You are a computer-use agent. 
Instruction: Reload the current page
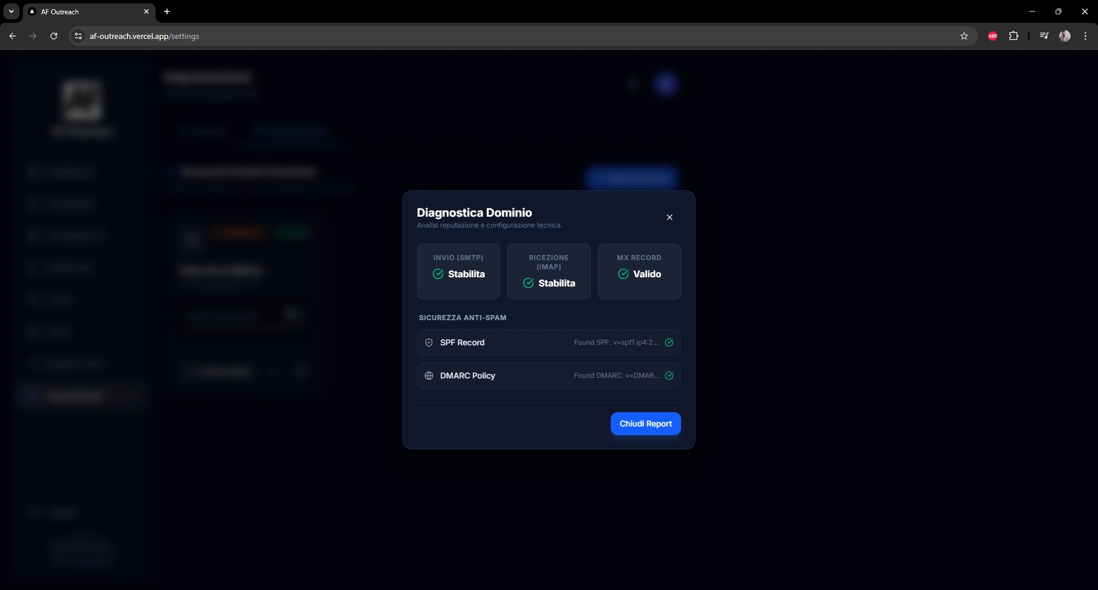[x=54, y=36]
